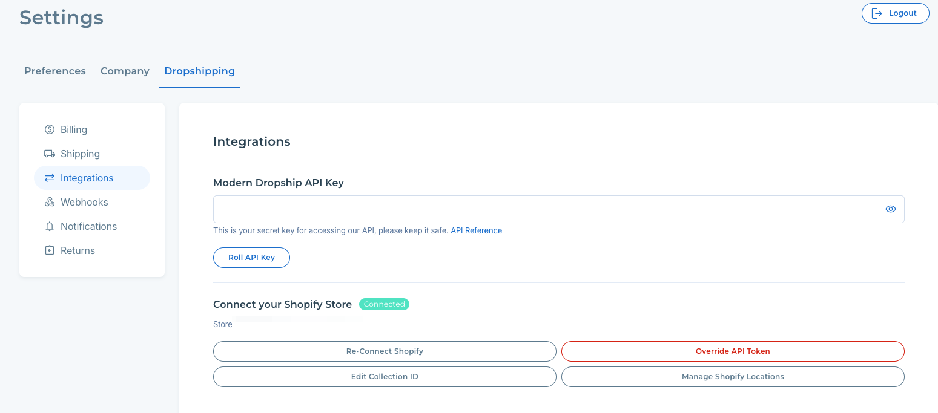Select the Dropshipping tab

point(199,71)
